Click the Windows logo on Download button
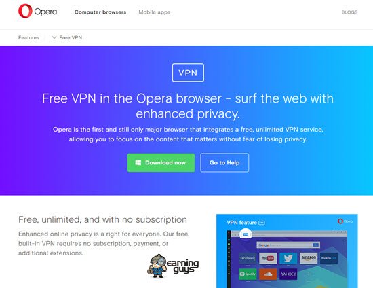Image resolution: width=373 pixels, height=288 pixels. pyautogui.click(x=138, y=163)
